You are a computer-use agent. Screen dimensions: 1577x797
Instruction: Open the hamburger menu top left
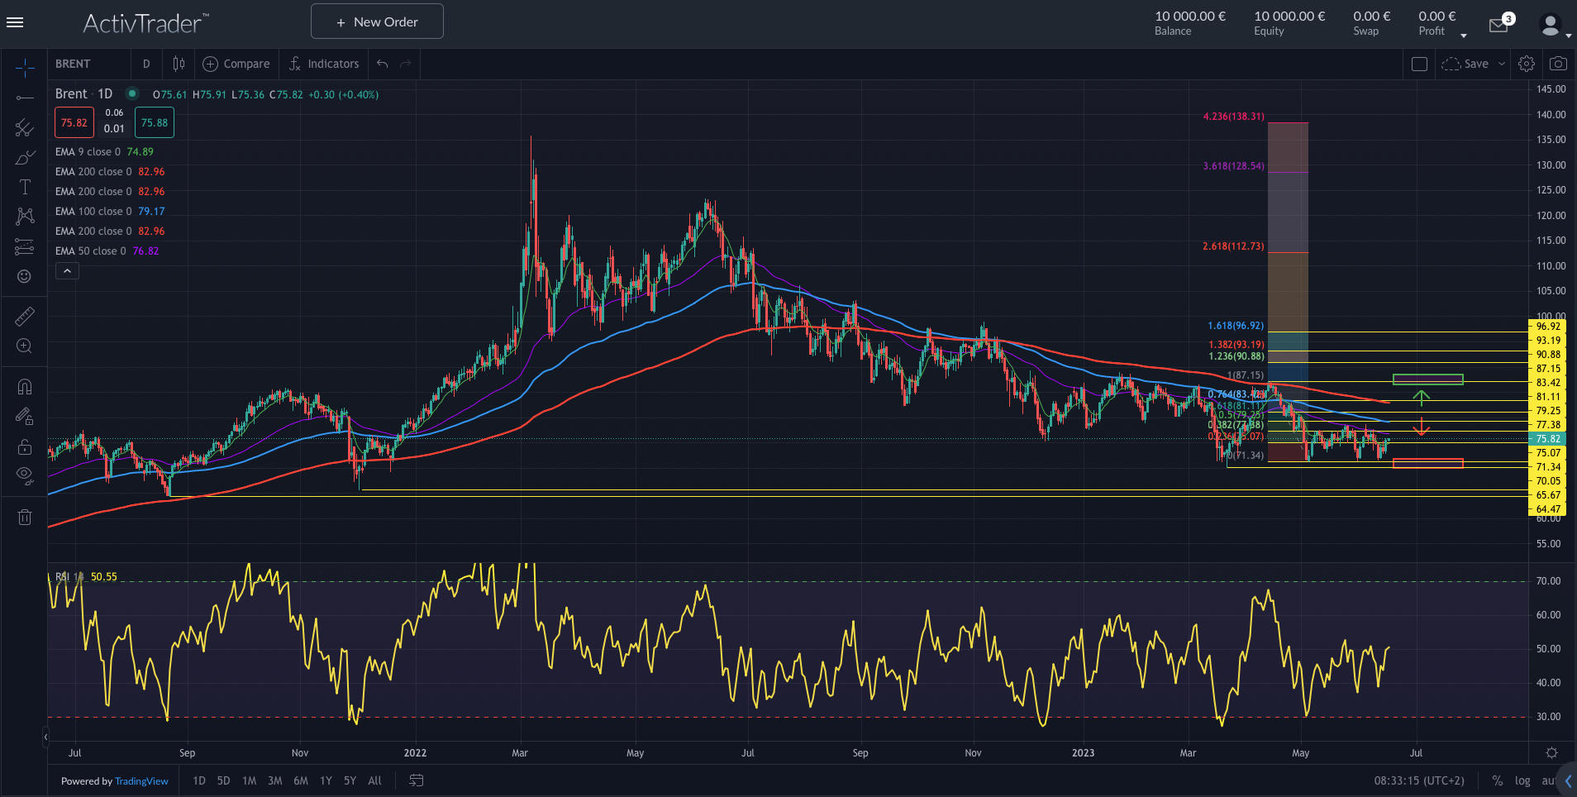click(x=15, y=21)
